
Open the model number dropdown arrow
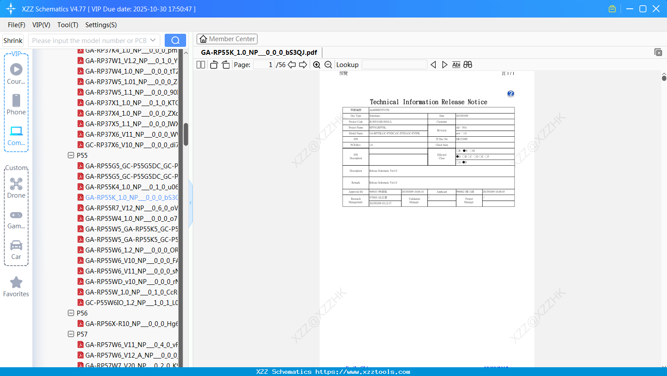(153, 40)
